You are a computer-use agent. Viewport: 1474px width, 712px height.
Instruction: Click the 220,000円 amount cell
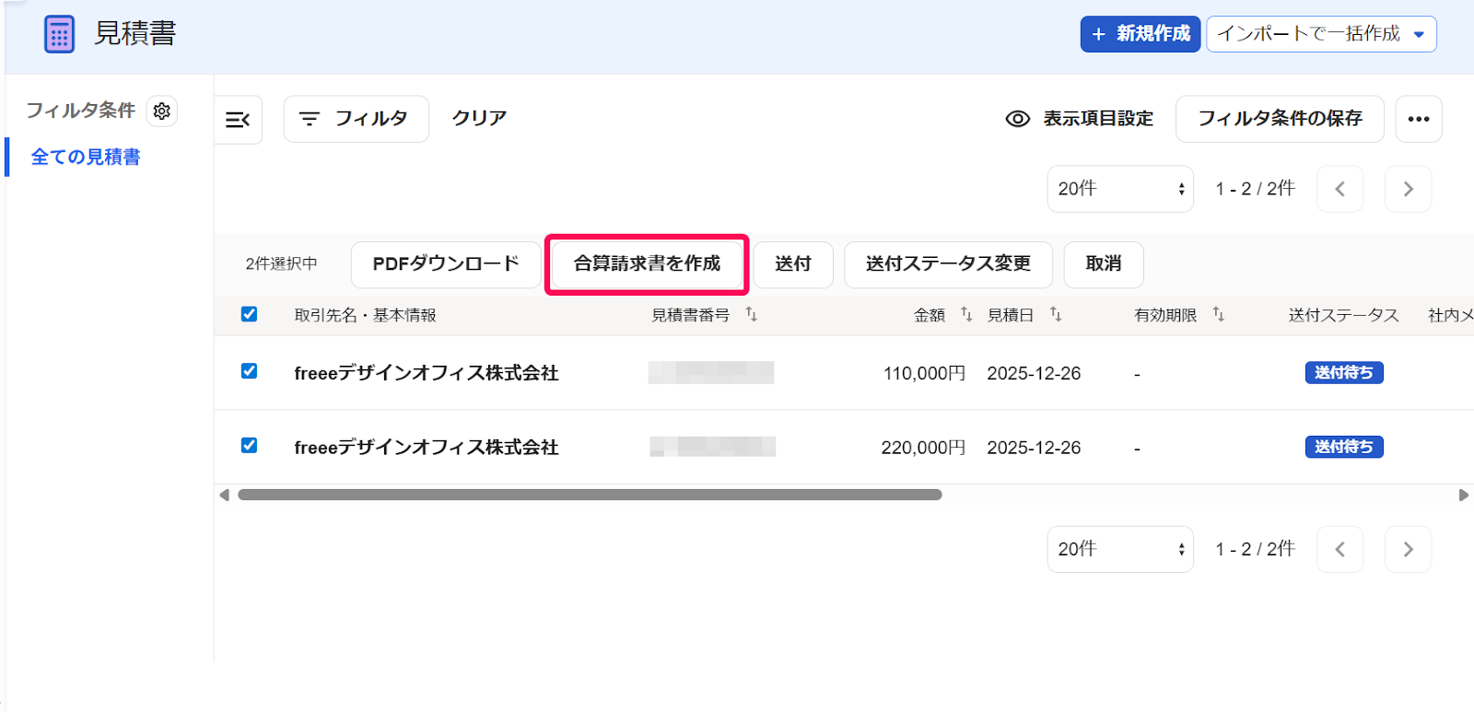pyautogui.click(x=923, y=449)
